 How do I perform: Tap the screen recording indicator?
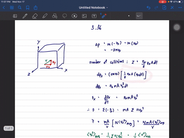click(163, 2)
